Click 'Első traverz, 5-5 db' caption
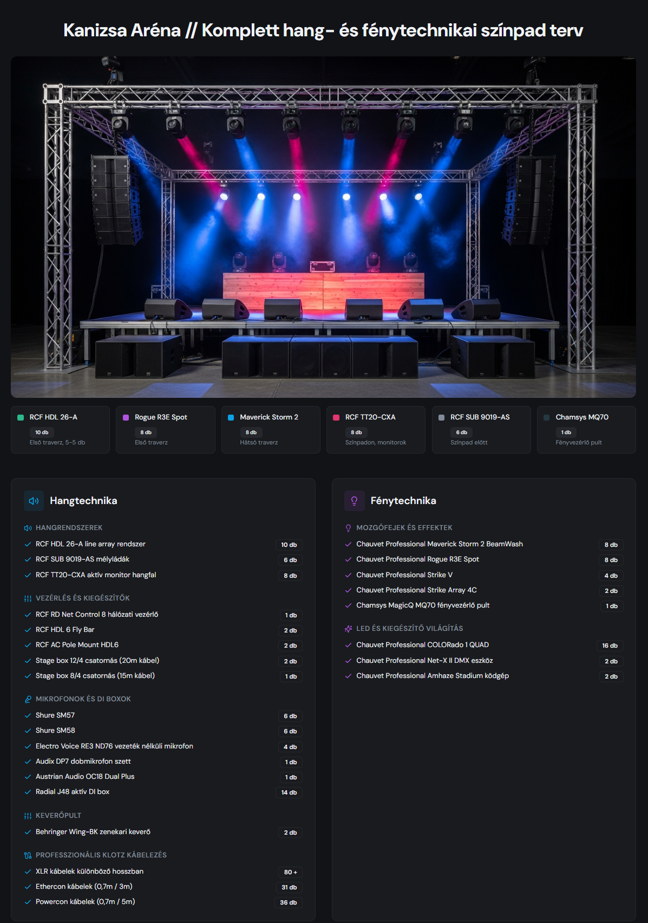Image resolution: width=648 pixels, height=923 pixels. point(57,442)
